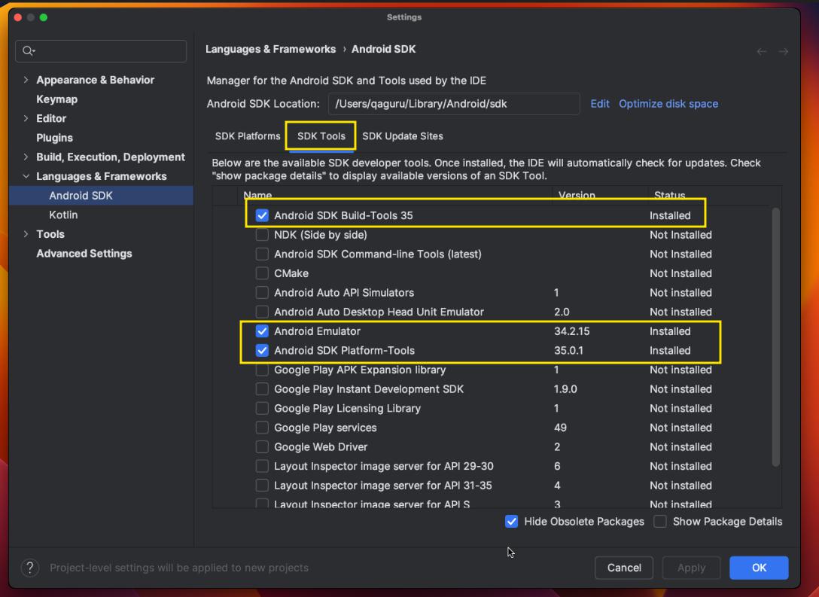
Task: Check Android Auto API Simulators
Action: coord(262,293)
